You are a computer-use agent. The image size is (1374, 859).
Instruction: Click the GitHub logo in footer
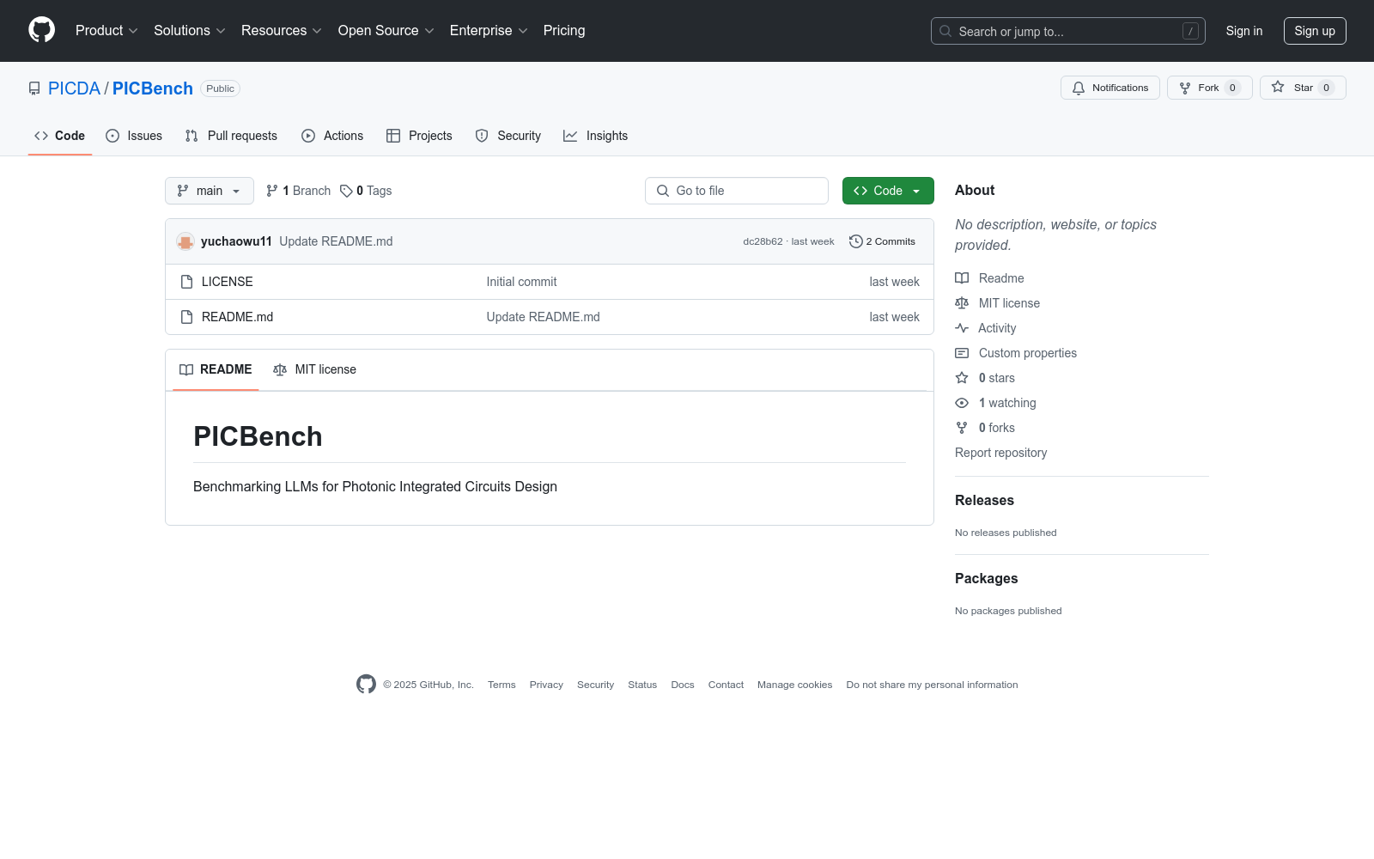[366, 684]
